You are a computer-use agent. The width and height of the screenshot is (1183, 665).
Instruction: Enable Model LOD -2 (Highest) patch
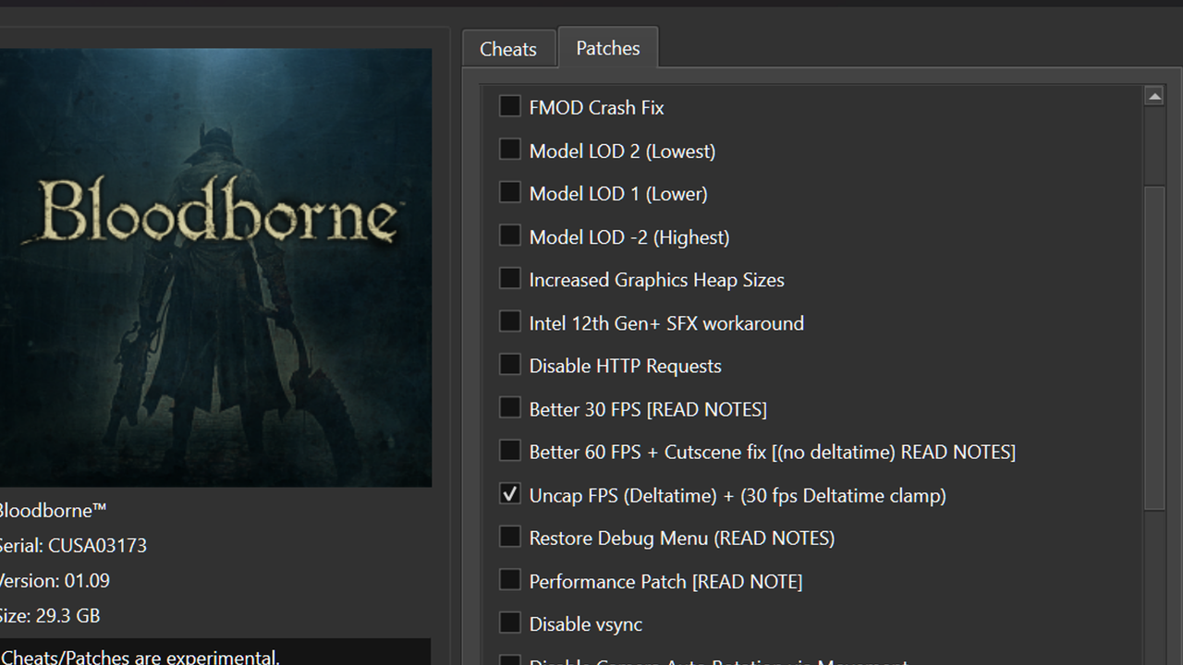click(x=509, y=236)
